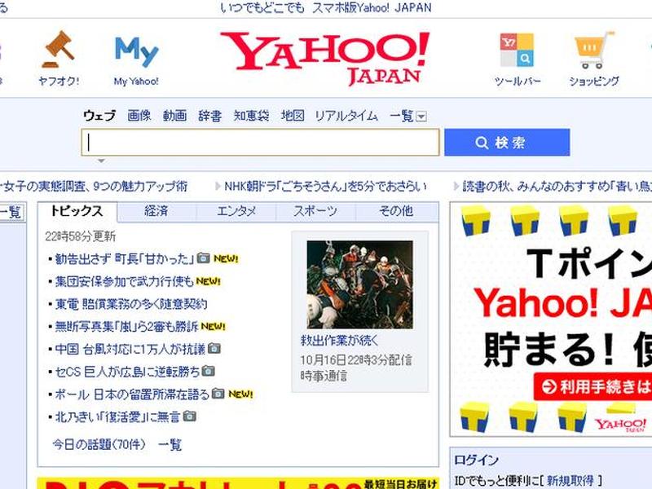Click camera icon beside ポール 日本の留置所 headline
This screenshot has width=652, height=489.
click(x=218, y=393)
